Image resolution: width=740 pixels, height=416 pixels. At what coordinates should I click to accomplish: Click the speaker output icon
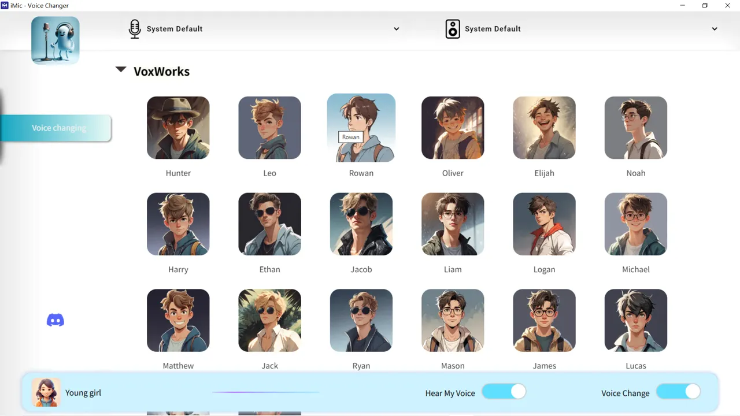tap(453, 29)
